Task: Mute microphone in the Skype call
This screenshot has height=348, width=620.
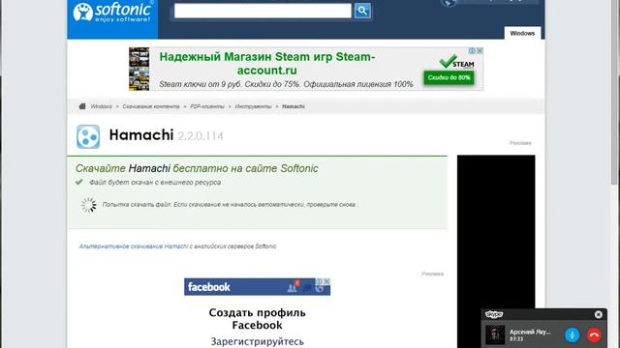Action: [572, 335]
